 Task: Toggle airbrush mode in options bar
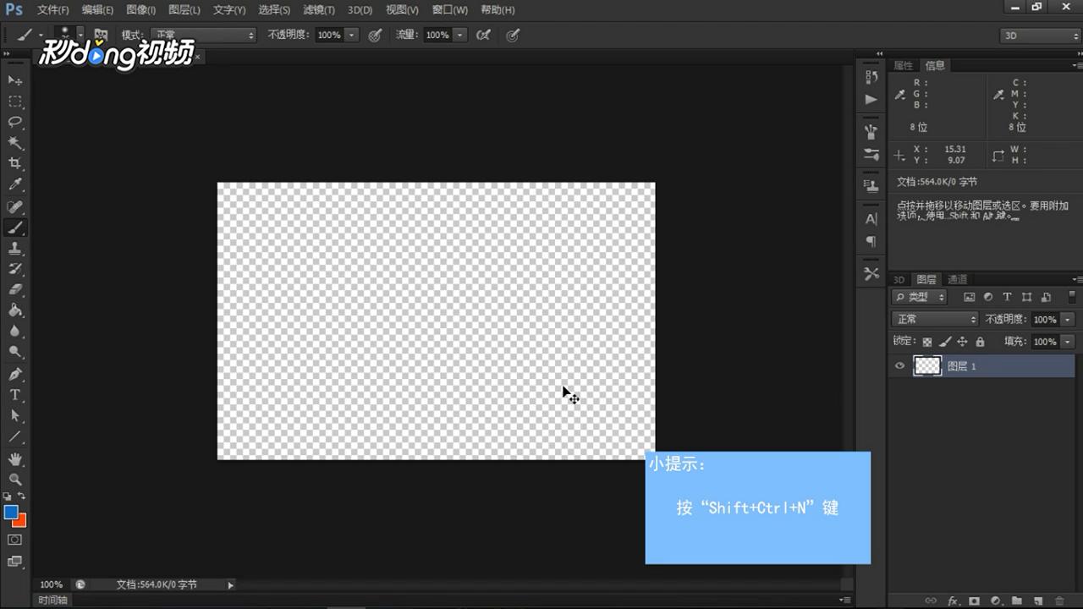pos(483,35)
